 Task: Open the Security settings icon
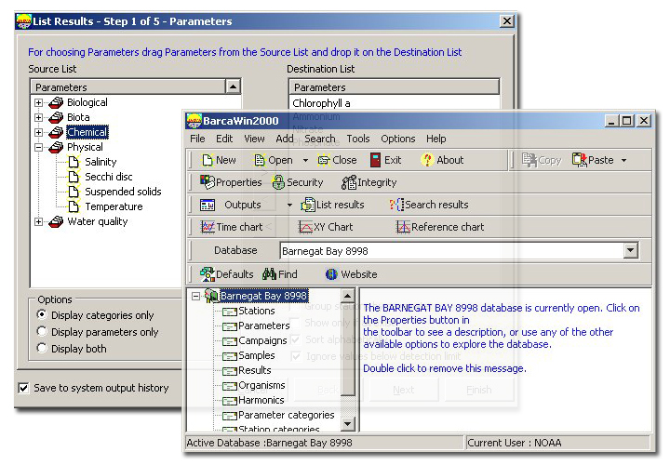pyautogui.click(x=278, y=182)
